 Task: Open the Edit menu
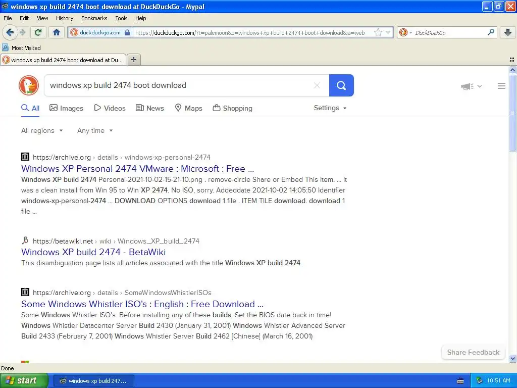pyautogui.click(x=24, y=18)
